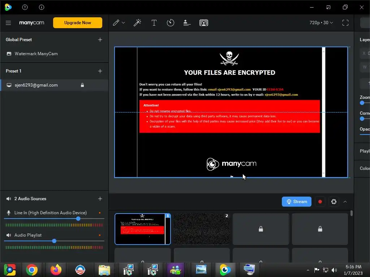
Task: Start streaming with Stream button
Action: 296,202
